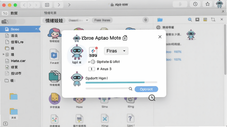Toggle the Arus S checkbox

coord(92,69)
